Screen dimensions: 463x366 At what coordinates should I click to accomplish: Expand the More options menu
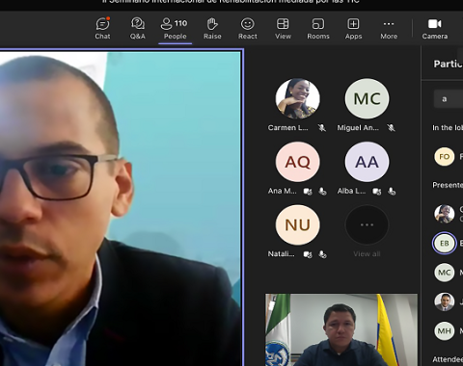click(x=389, y=29)
